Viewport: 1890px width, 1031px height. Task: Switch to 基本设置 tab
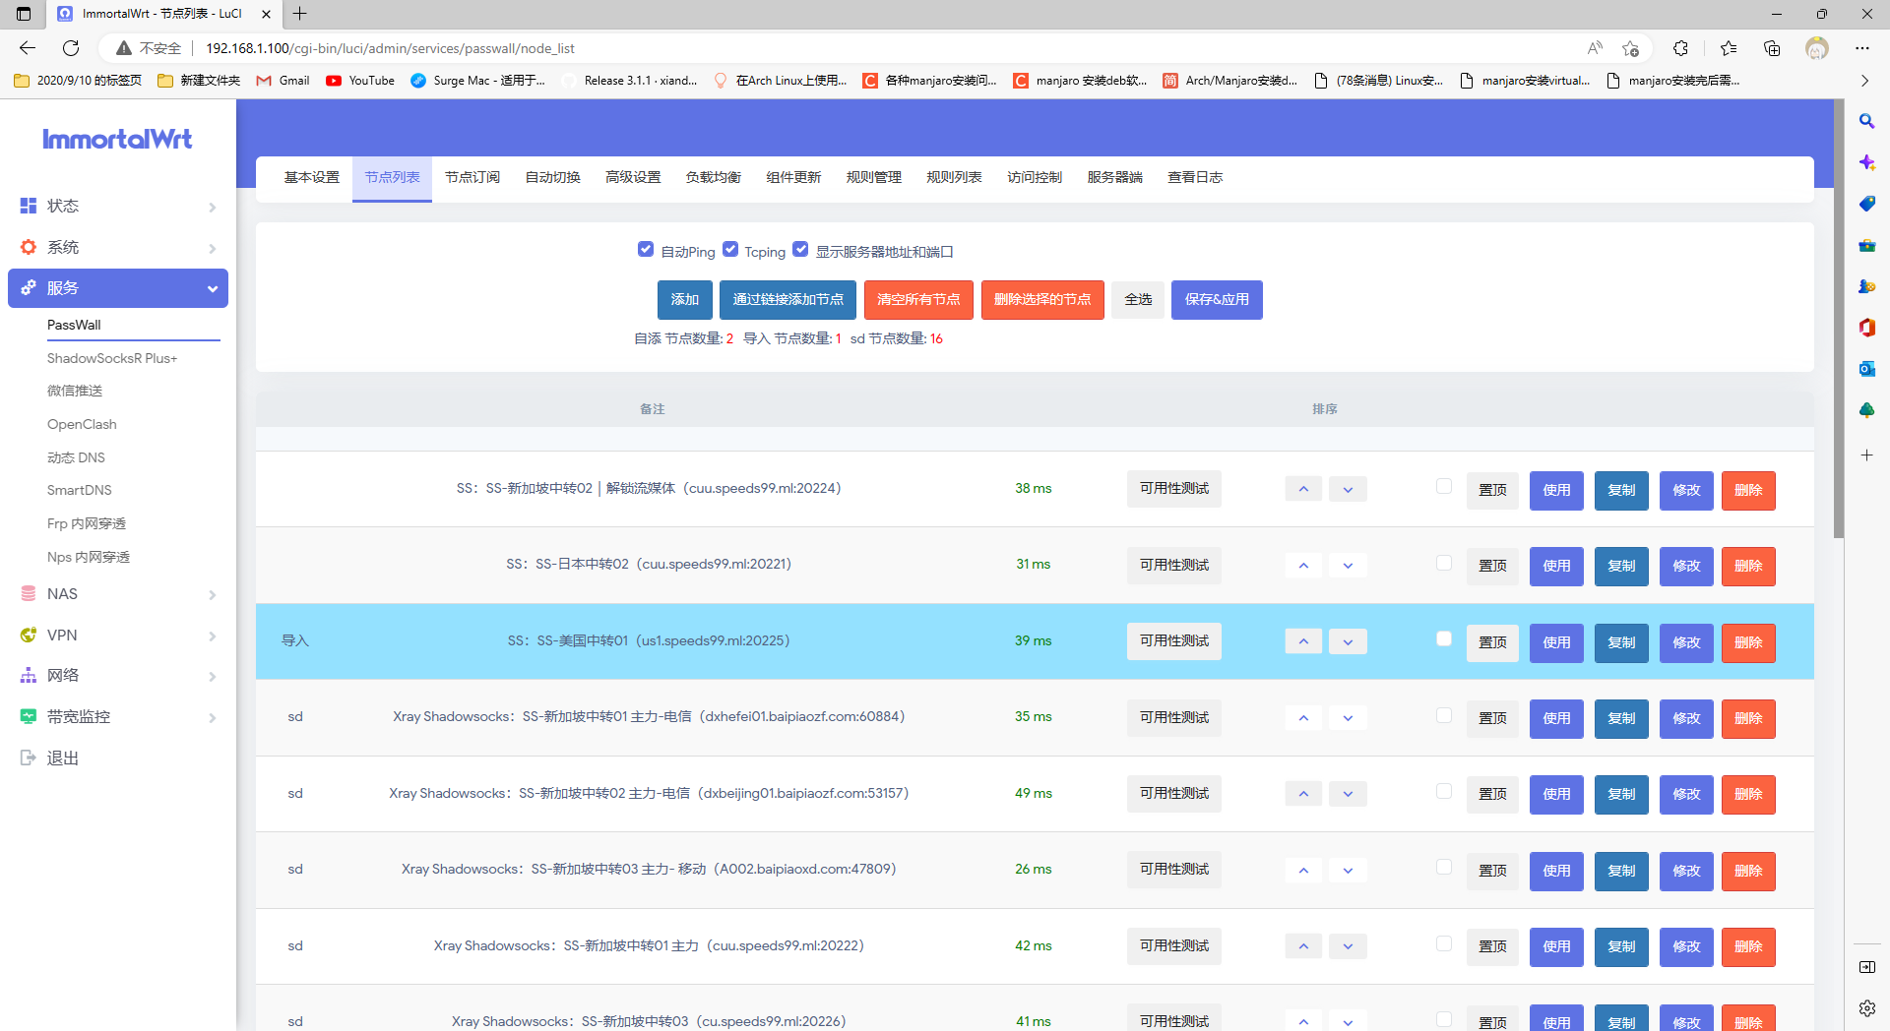tap(312, 178)
